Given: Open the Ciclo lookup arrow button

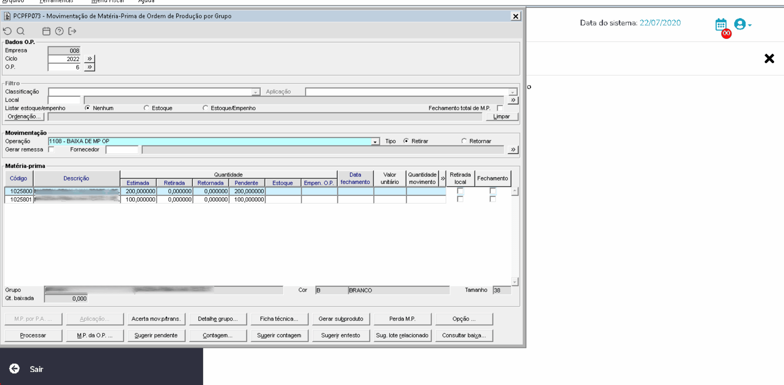Looking at the screenshot, I should (89, 59).
